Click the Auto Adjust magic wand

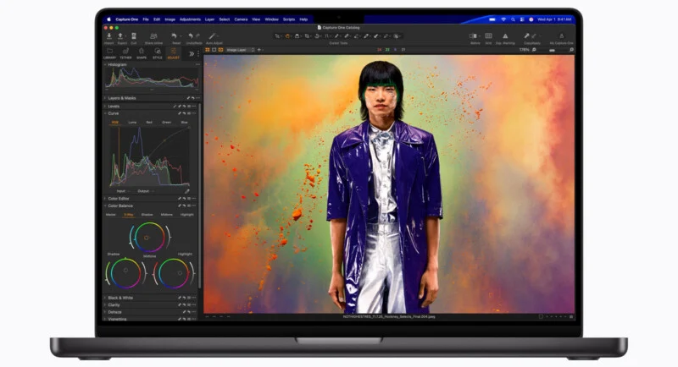[213, 36]
